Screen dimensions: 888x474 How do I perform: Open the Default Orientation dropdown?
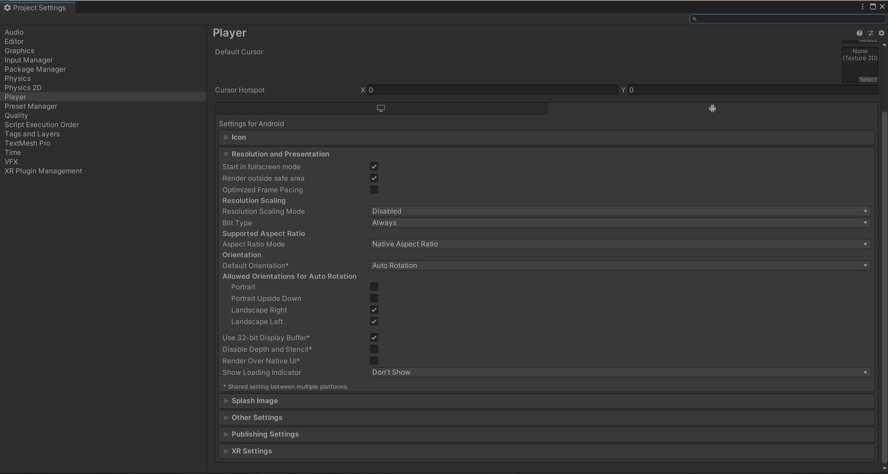(620, 266)
